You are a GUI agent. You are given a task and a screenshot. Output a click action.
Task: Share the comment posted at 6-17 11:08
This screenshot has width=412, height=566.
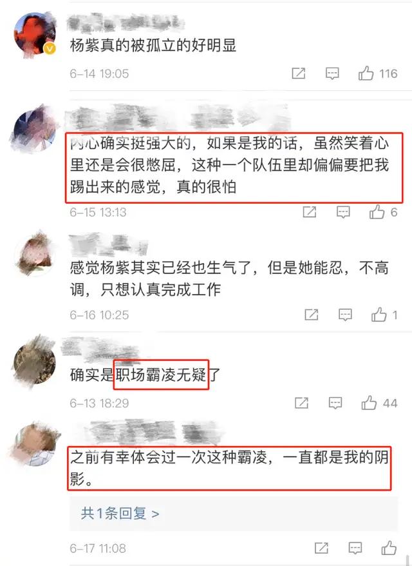321,548
